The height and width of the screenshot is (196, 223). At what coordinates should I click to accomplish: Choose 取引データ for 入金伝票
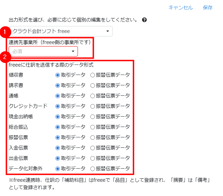click(x=58, y=148)
